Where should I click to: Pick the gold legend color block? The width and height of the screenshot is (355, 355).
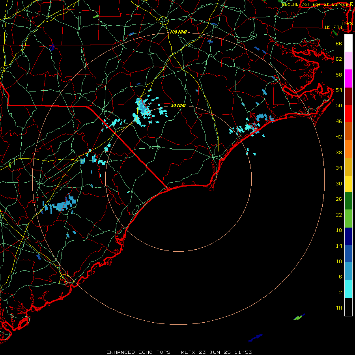tap(348, 167)
